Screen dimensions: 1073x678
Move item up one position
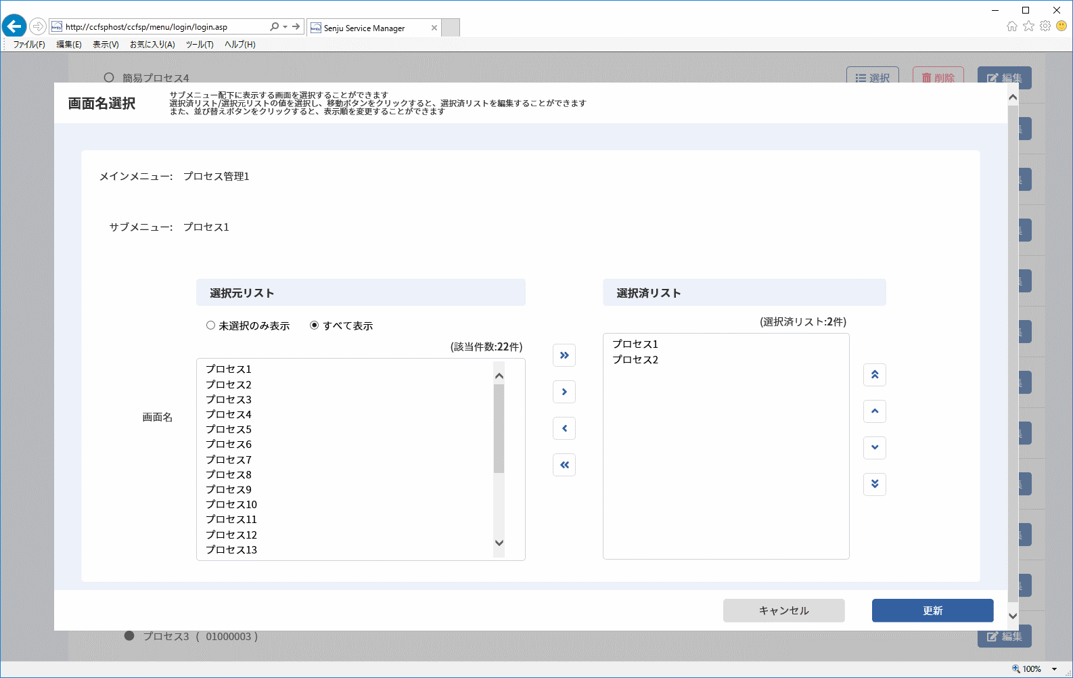point(875,411)
